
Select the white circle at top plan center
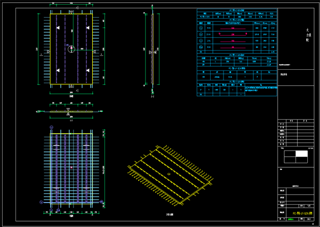(x=71, y=49)
